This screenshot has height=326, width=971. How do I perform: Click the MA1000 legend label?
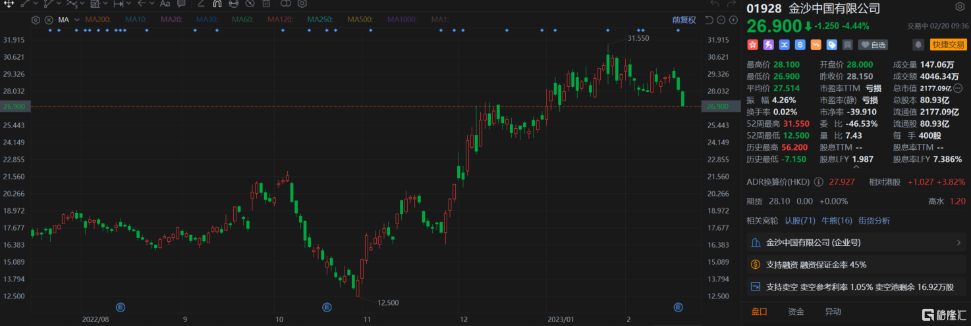[x=402, y=20]
